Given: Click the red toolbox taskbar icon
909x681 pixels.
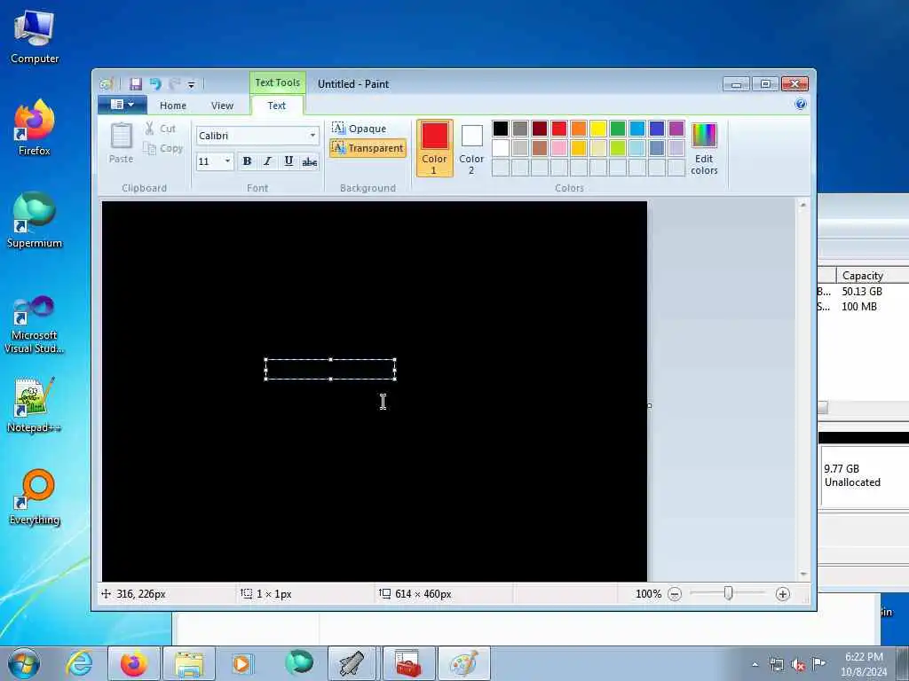Looking at the screenshot, I should (x=408, y=663).
